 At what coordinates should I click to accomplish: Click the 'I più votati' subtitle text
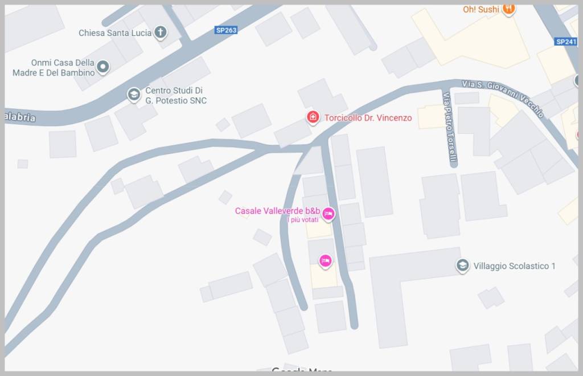point(303,220)
